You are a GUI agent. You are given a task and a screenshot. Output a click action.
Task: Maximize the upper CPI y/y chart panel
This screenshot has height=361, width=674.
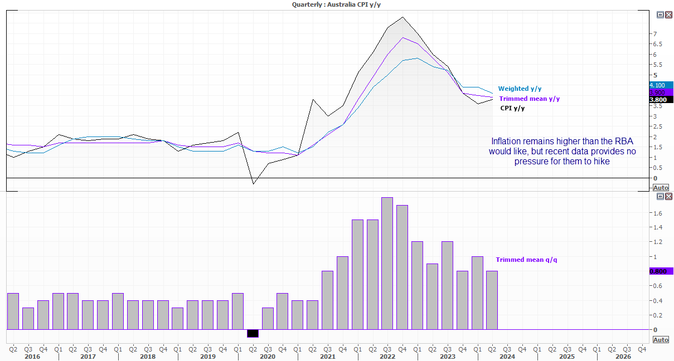click(661, 14)
